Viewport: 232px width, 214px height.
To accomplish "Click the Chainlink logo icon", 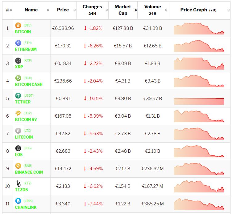I will 18,201.
